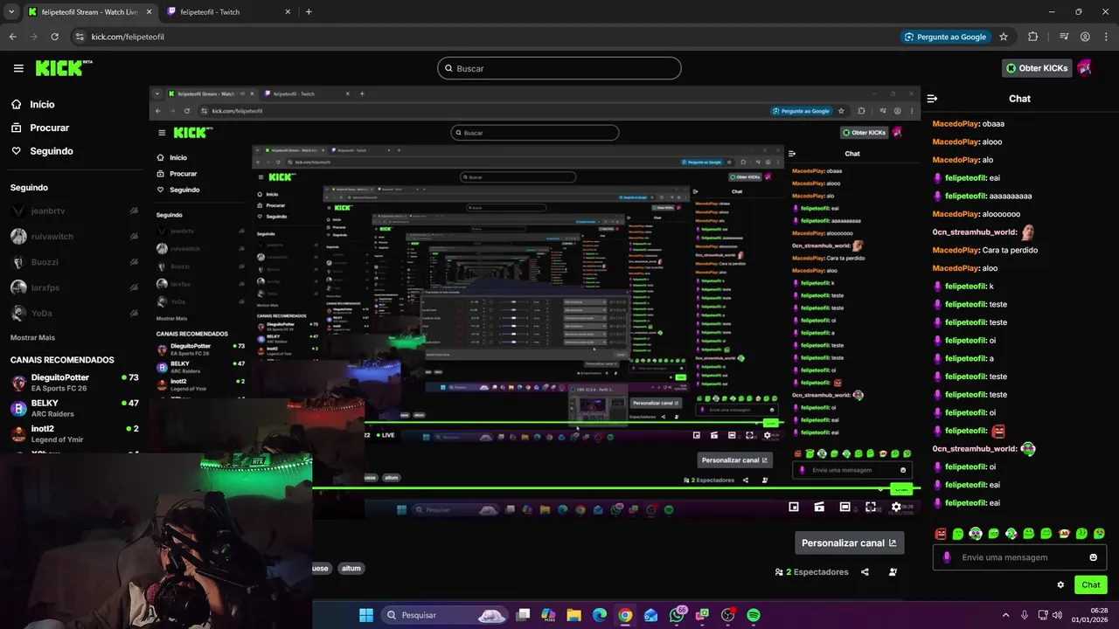1119x629 pixels.
Task: Expand the Mostrar Mais list
Action: [32, 337]
